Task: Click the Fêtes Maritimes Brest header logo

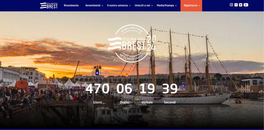Action: (x=49, y=5)
